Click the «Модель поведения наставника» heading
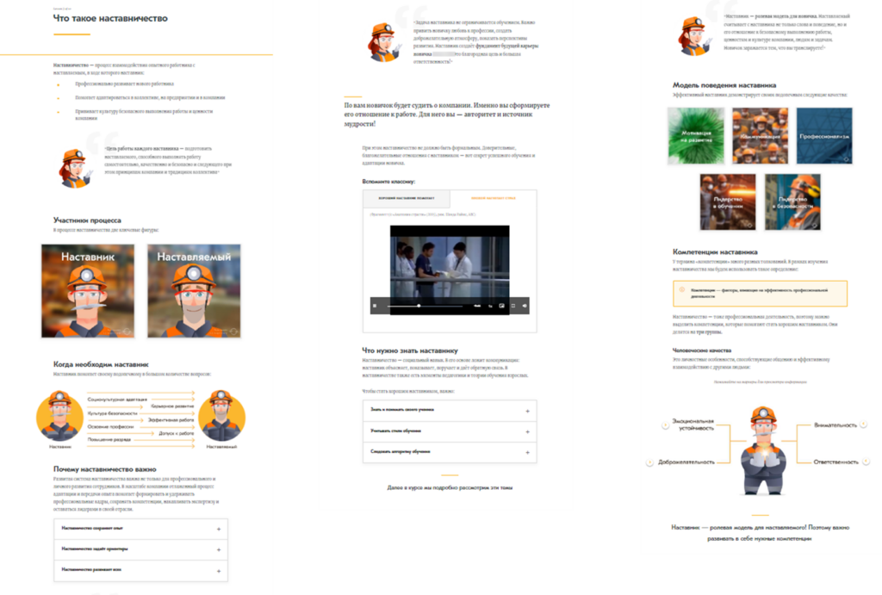This screenshot has width=882, height=595. [x=724, y=85]
